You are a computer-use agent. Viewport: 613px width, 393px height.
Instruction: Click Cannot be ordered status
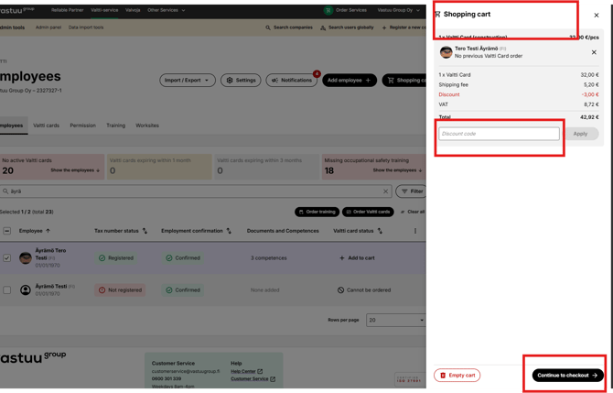tap(364, 290)
